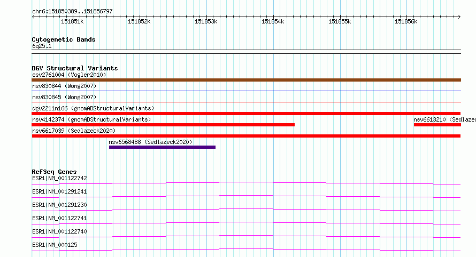This screenshot has height=257, width=476.
Task: Open variant nsv4142374 (gnomADStructuralVariants) label
Action: (x=91, y=119)
